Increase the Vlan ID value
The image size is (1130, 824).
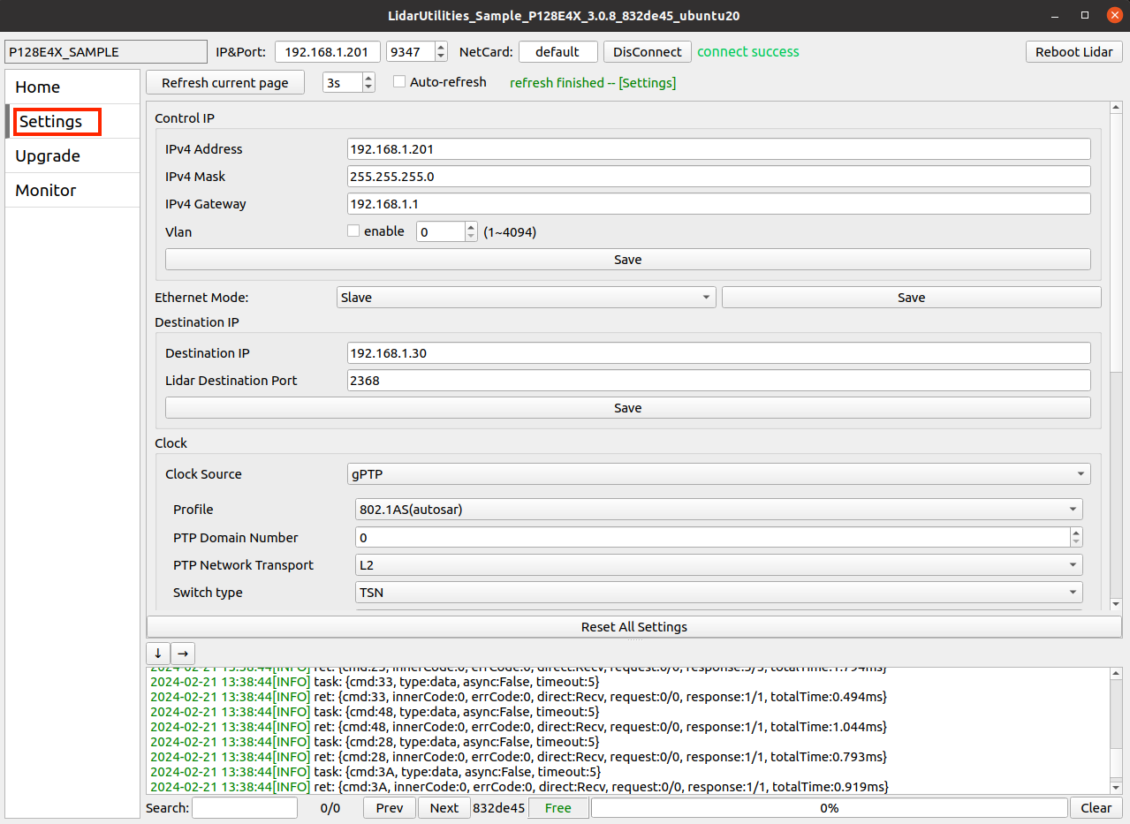(471, 227)
